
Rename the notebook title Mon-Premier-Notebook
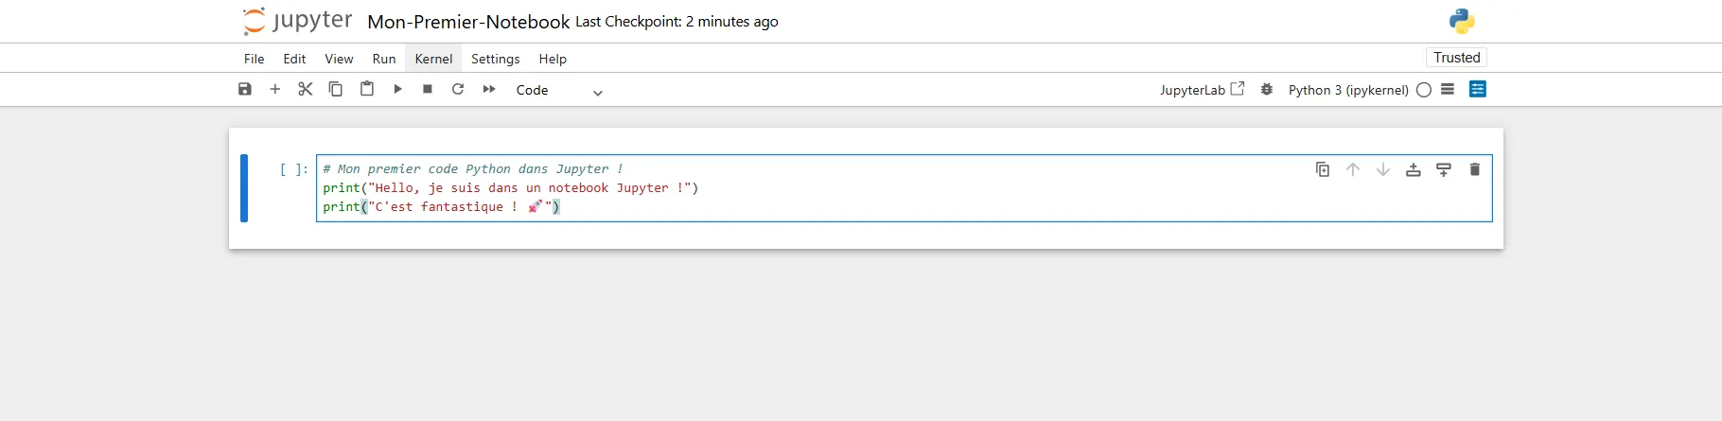[468, 22]
